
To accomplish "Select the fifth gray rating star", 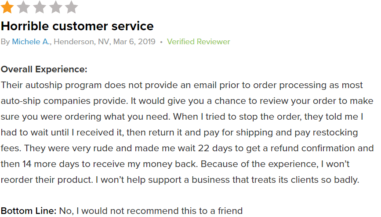I will point(72,7).
